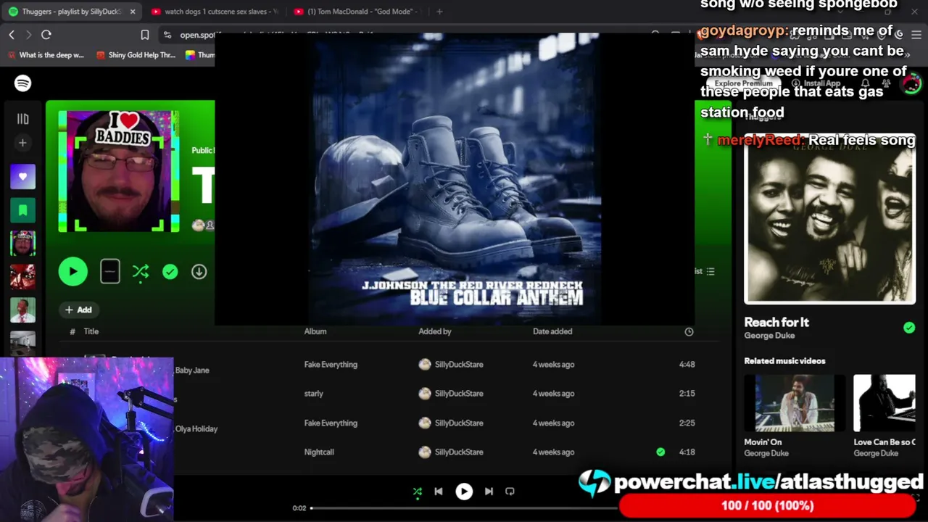
Task: Sort by the Title column header
Action: click(91, 331)
